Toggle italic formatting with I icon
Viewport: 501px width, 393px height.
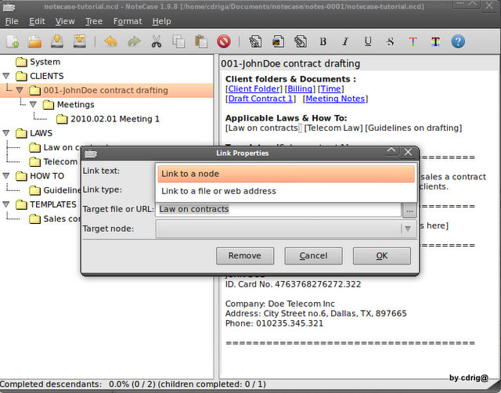pyautogui.click(x=345, y=41)
